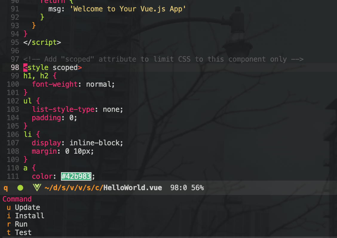The image size is (337, 238).
Task: Click line number 98 in the gutter
Action: (x=15, y=68)
